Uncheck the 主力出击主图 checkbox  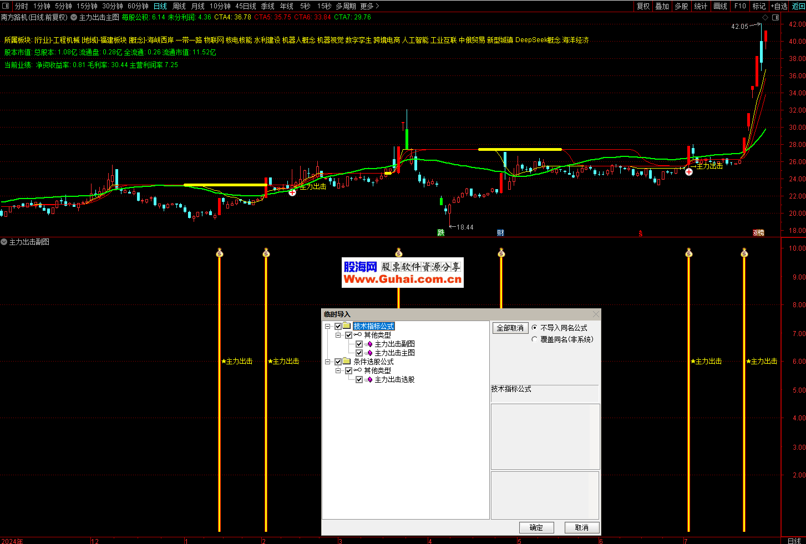click(359, 353)
